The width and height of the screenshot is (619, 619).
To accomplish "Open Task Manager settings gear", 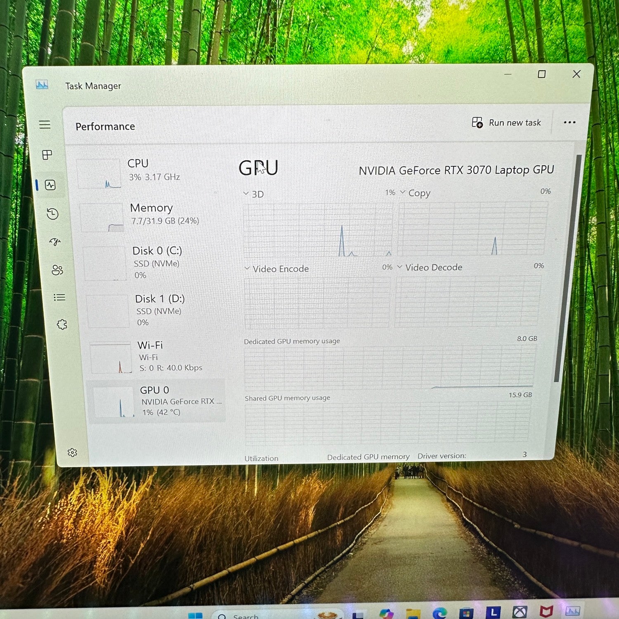I will [72, 453].
